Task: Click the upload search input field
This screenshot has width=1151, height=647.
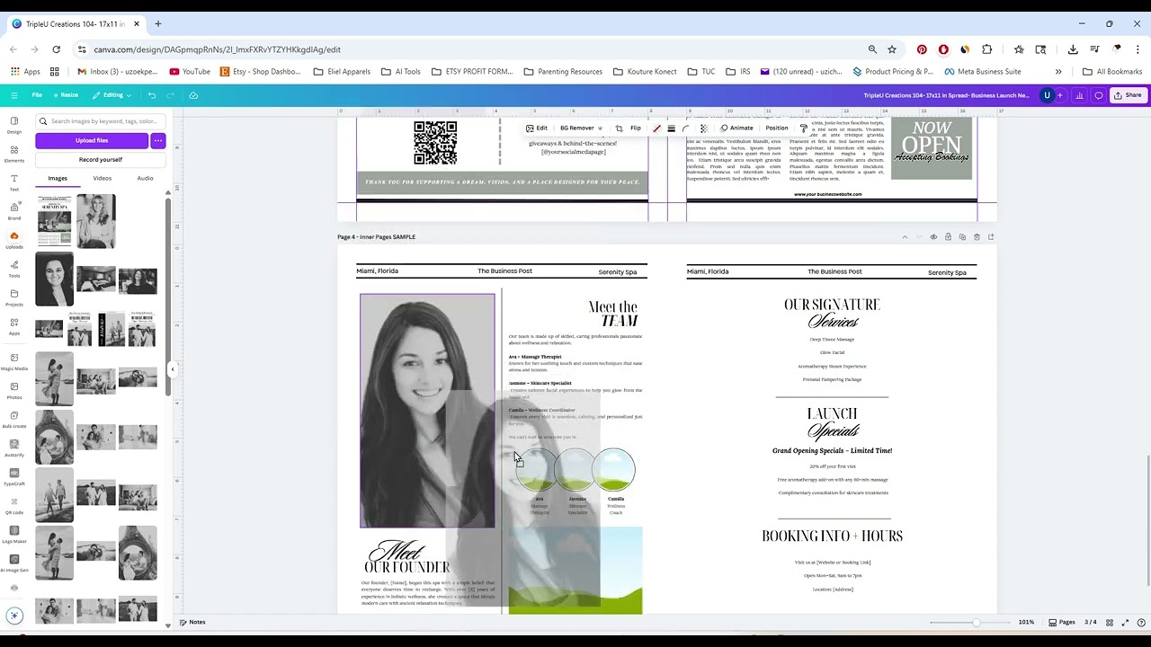Action: pyautogui.click(x=101, y=121)
